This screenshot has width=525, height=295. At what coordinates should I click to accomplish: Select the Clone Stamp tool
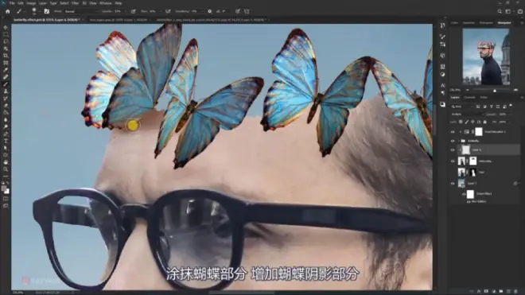[x=6, y=91]
